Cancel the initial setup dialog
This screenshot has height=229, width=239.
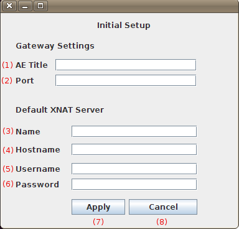coord(163,207)
